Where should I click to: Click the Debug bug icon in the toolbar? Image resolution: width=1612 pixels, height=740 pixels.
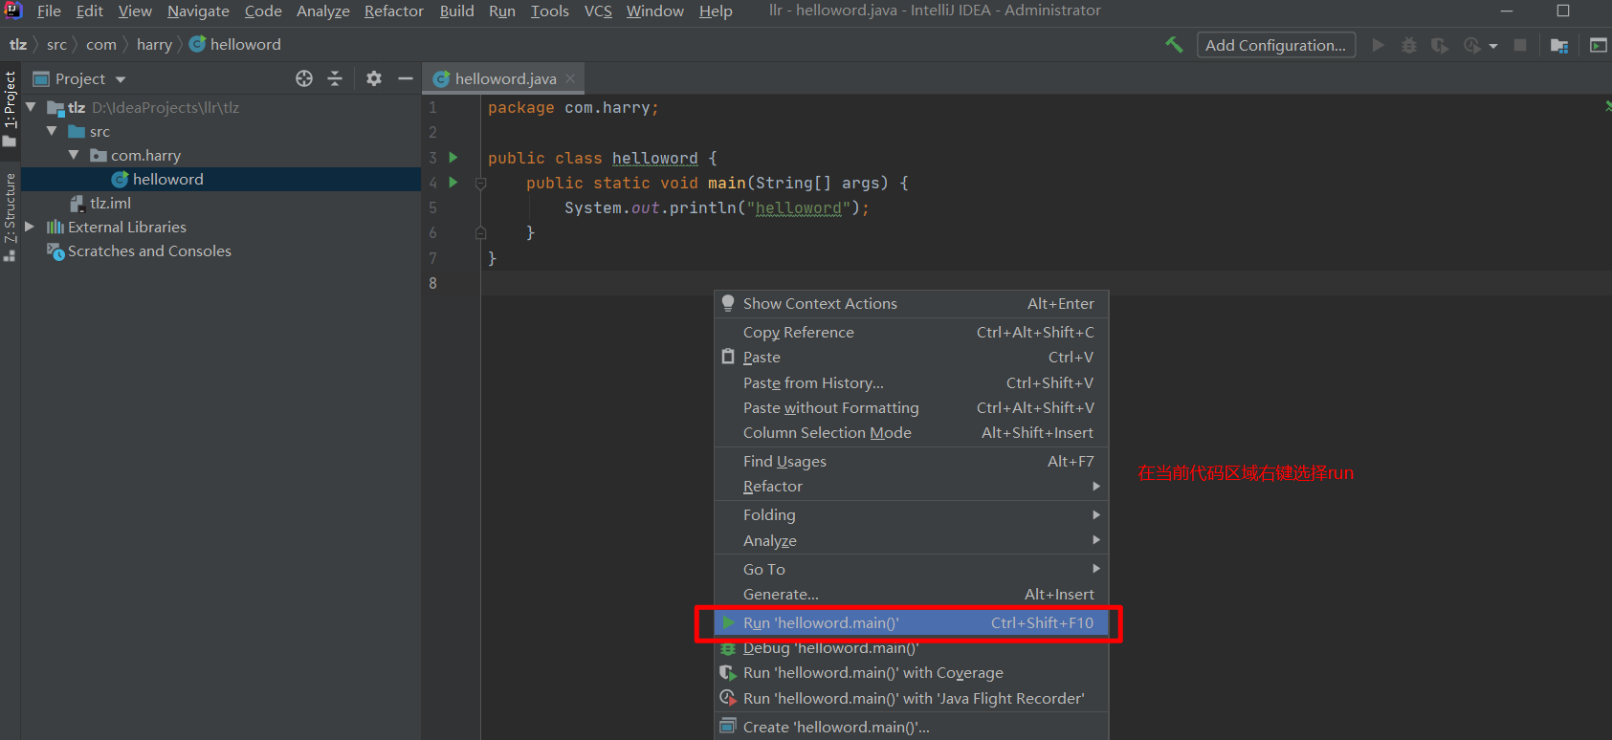click(x=1409, y=45)
